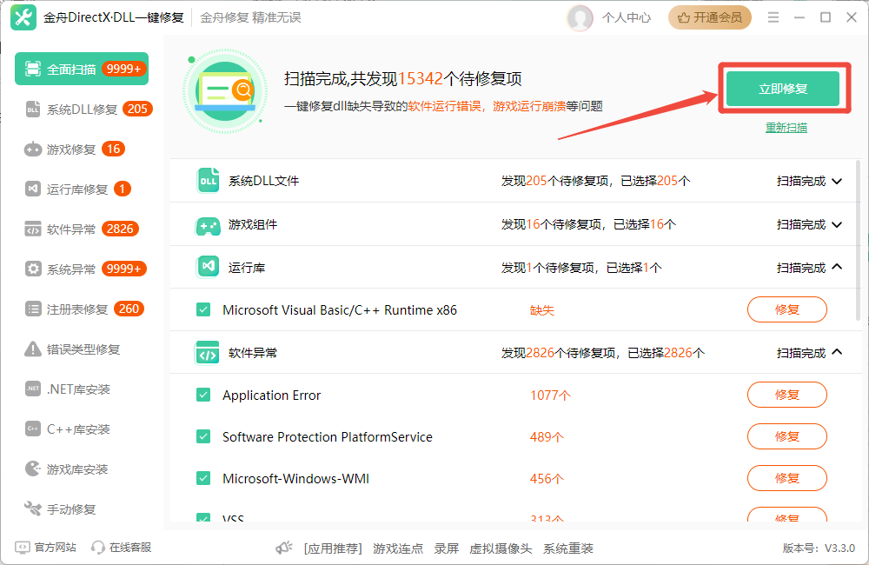
Task: Click the 金舟DirectX·DLL app logo icon
Action: (23, 17)
